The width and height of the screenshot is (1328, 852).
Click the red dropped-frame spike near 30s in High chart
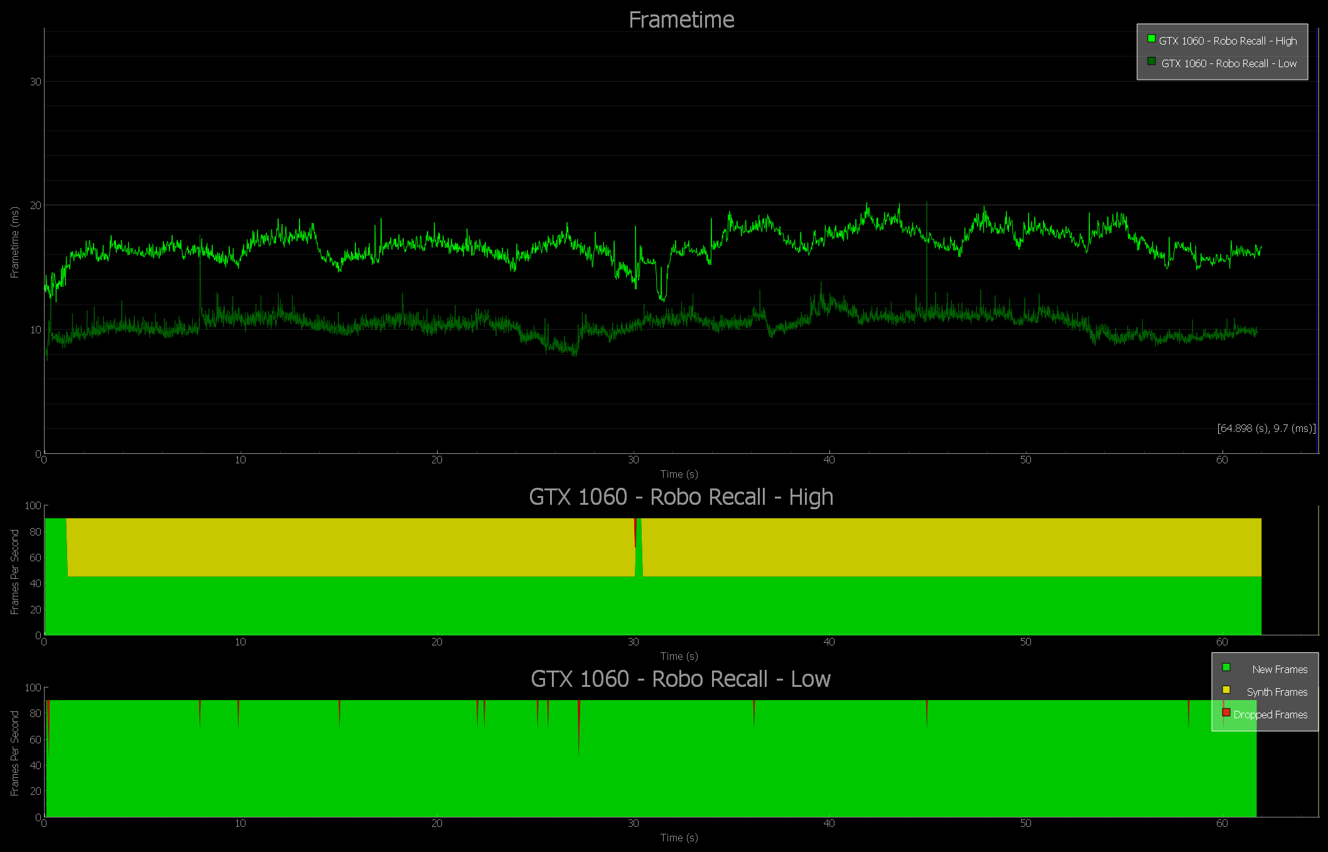coord(635,531)
